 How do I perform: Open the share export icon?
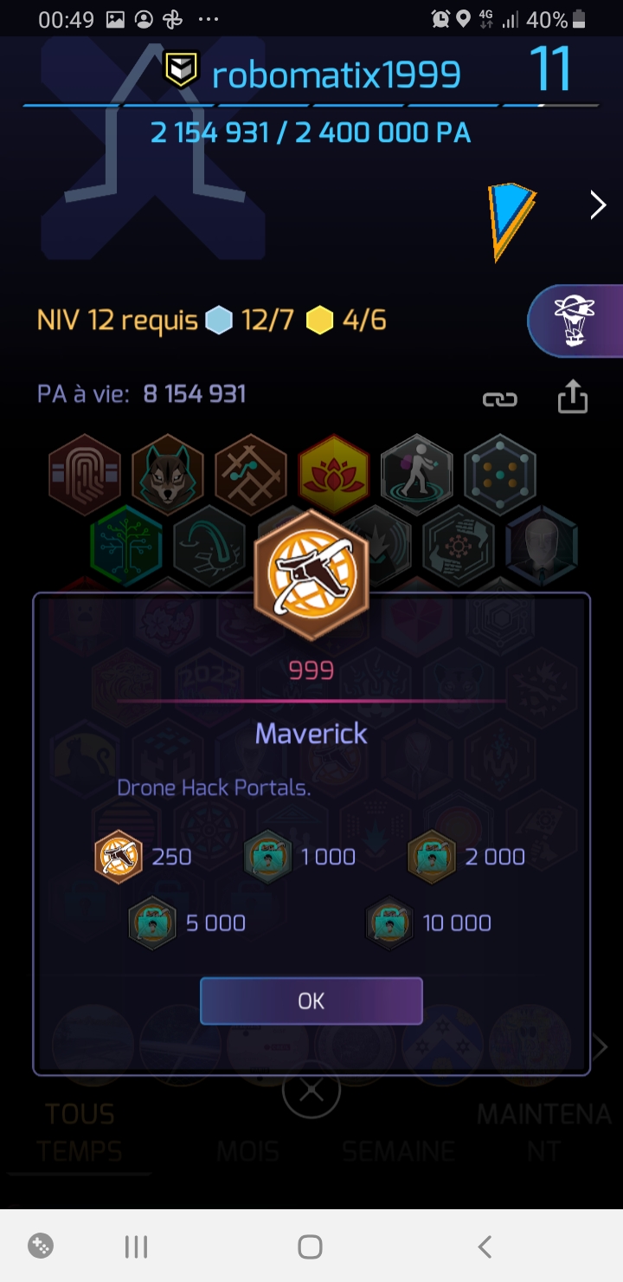[572, 398]
